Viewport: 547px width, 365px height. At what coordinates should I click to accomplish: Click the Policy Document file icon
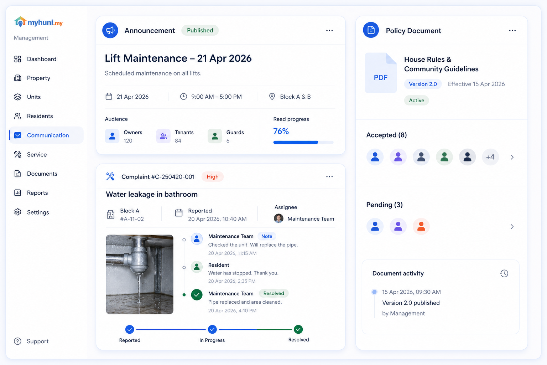click(371, 30)
